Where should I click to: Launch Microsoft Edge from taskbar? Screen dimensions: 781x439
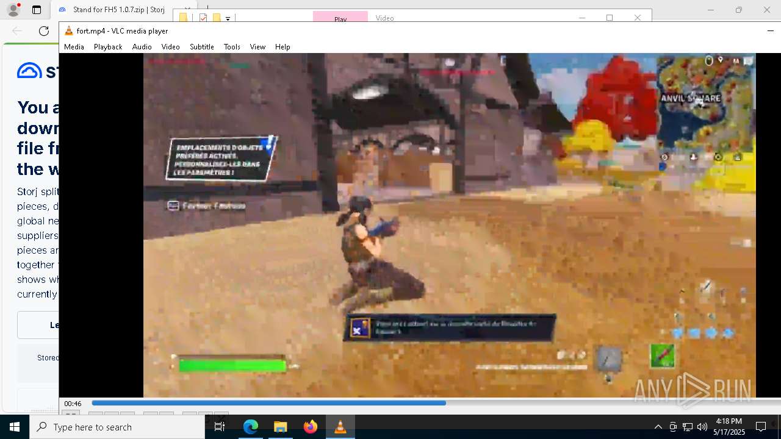tap(251, 427)
